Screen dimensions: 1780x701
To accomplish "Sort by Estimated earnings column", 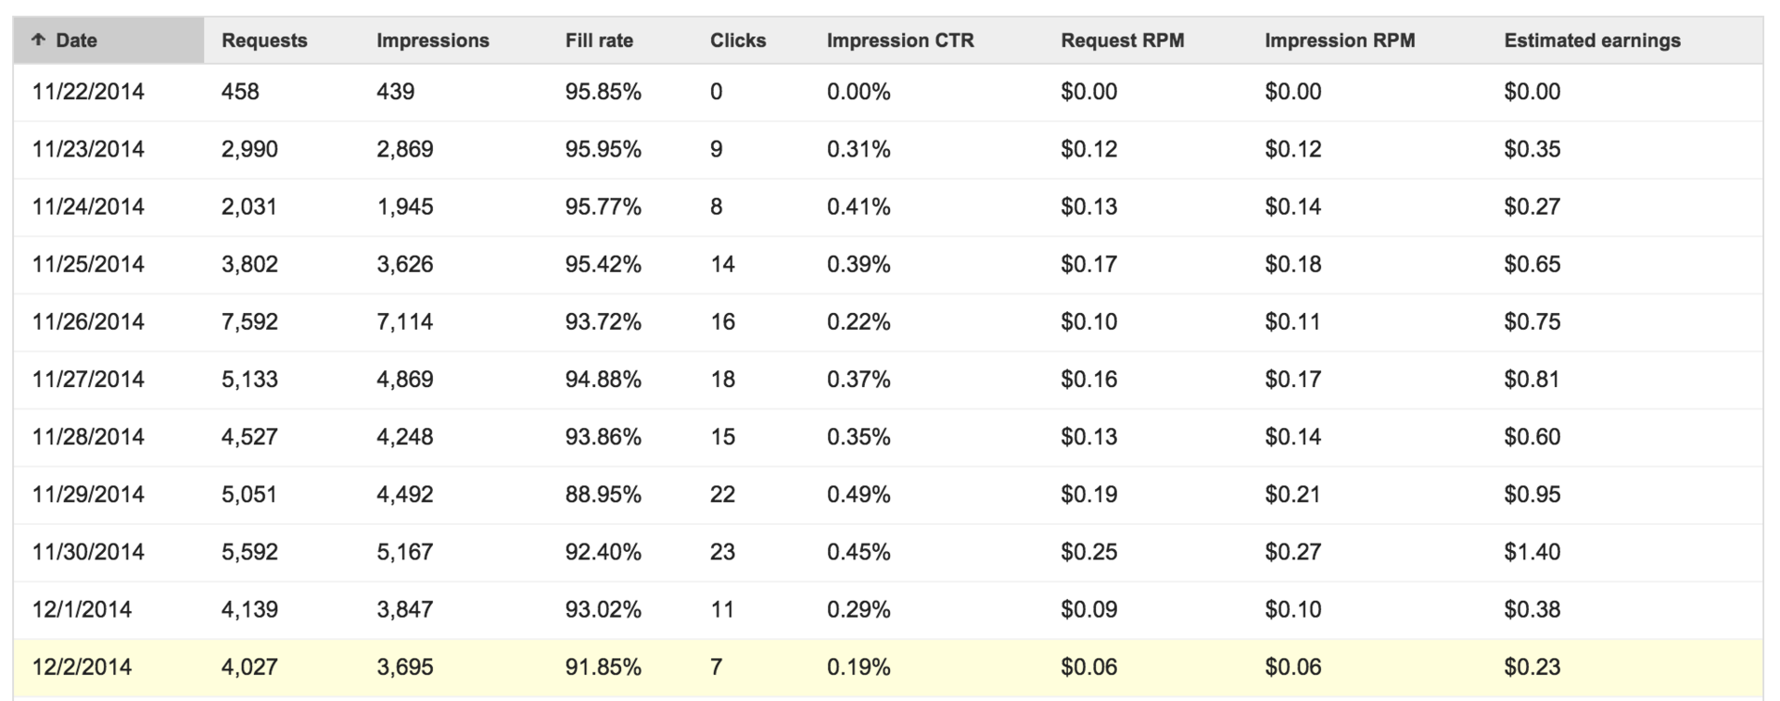I will tap(1592, 41).
